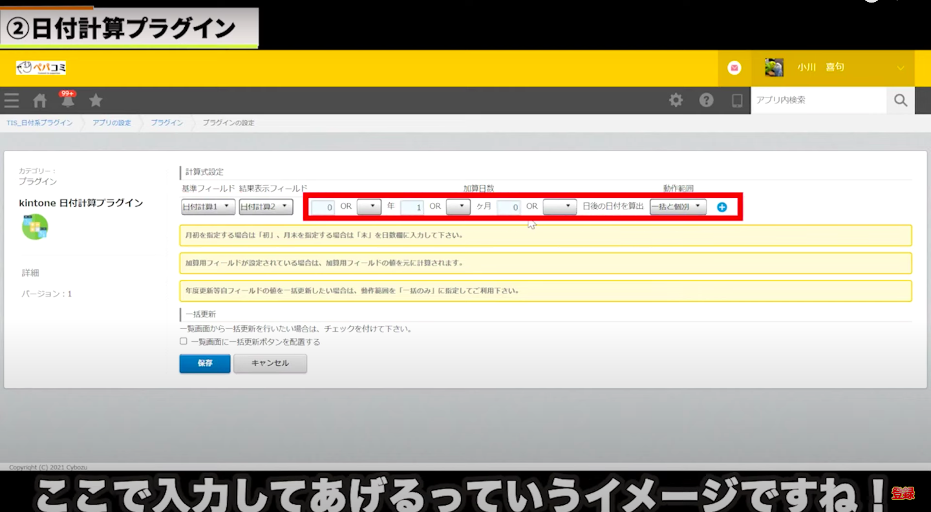Screen dimensions: 931x512
Task: Enable the bulk update button checkbox
Action: tap(184, 341)
